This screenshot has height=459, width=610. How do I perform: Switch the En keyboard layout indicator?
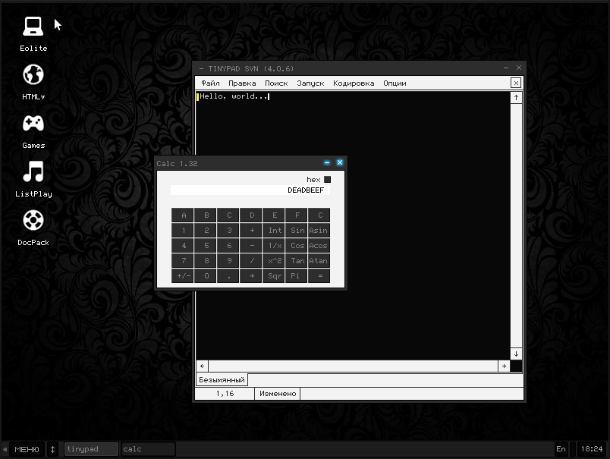tap(561, 449)
